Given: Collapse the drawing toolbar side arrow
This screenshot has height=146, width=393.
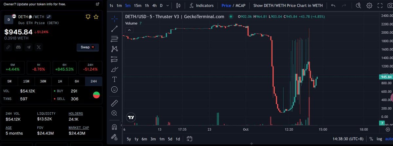Looking at the screenshot, I should [x=122, y=125].
